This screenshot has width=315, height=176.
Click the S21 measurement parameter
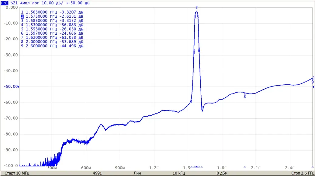click(14, 3)
